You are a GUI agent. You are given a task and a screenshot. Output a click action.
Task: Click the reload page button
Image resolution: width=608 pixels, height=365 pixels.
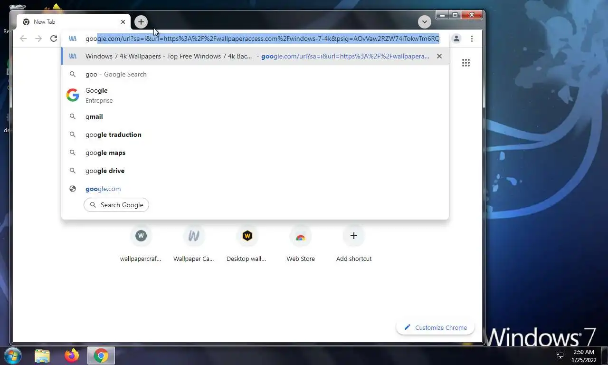coord(54,38)
